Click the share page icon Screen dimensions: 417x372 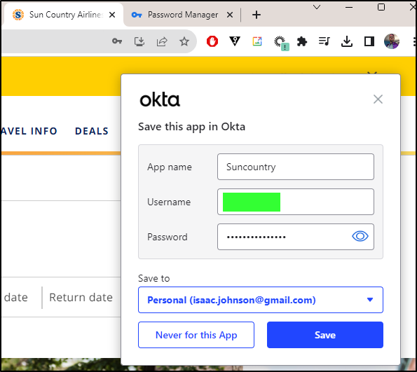click(x=162, y=41)
